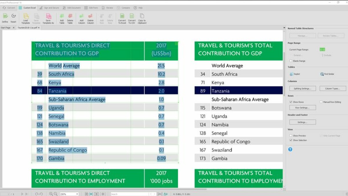Add a table with Add Table icon
Image resolution: width=348 pixels, height=196 pixels.
coord(62,17)
